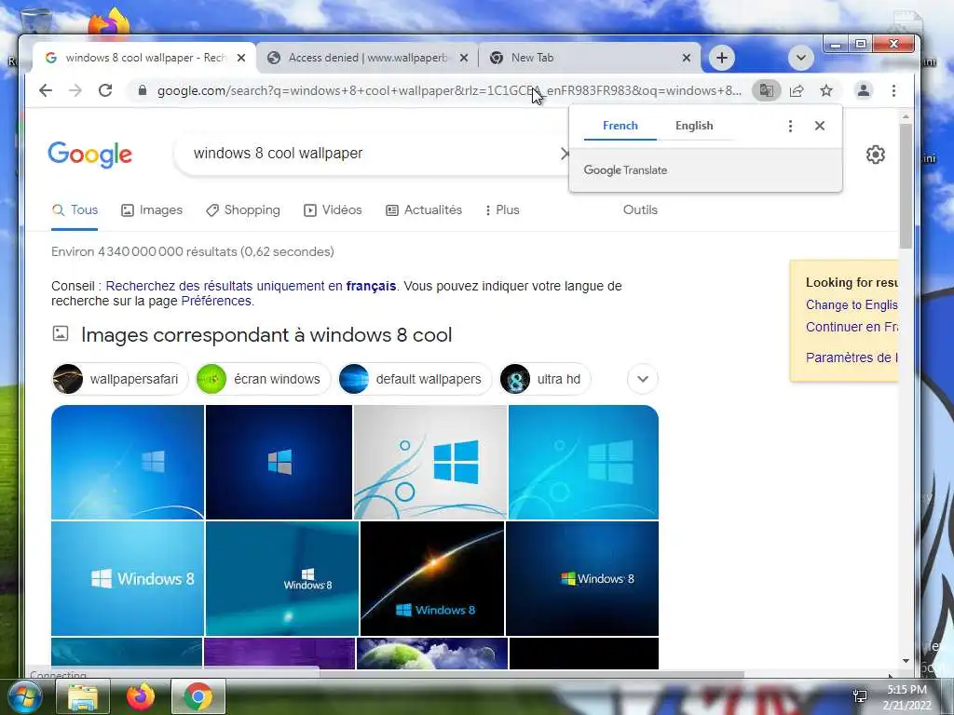
Task: Select the ultra hd filter chip
Action: tap(544, 380)
